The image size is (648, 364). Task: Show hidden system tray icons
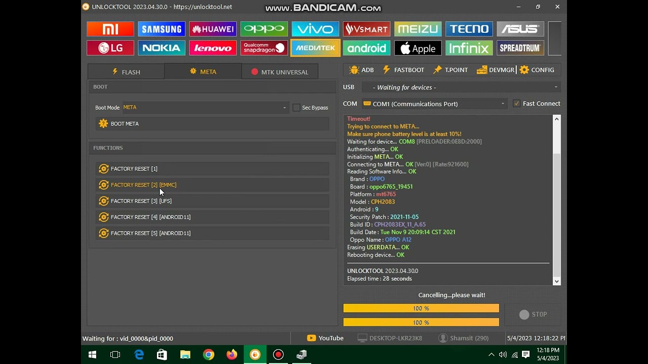491,355
